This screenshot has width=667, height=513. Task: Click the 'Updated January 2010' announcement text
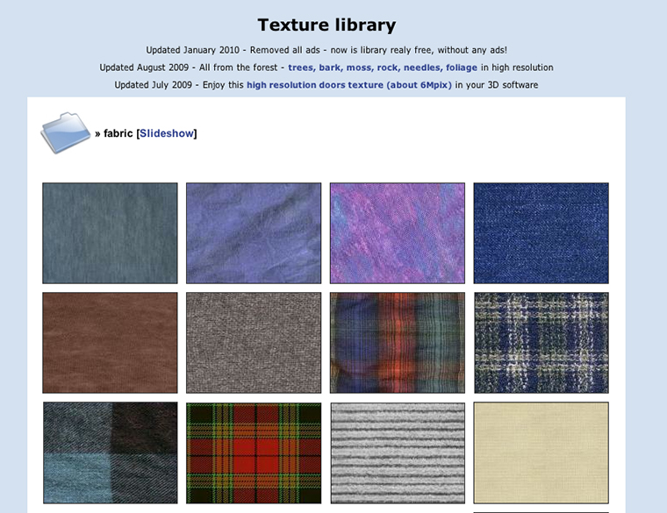[x=326, y=50]
